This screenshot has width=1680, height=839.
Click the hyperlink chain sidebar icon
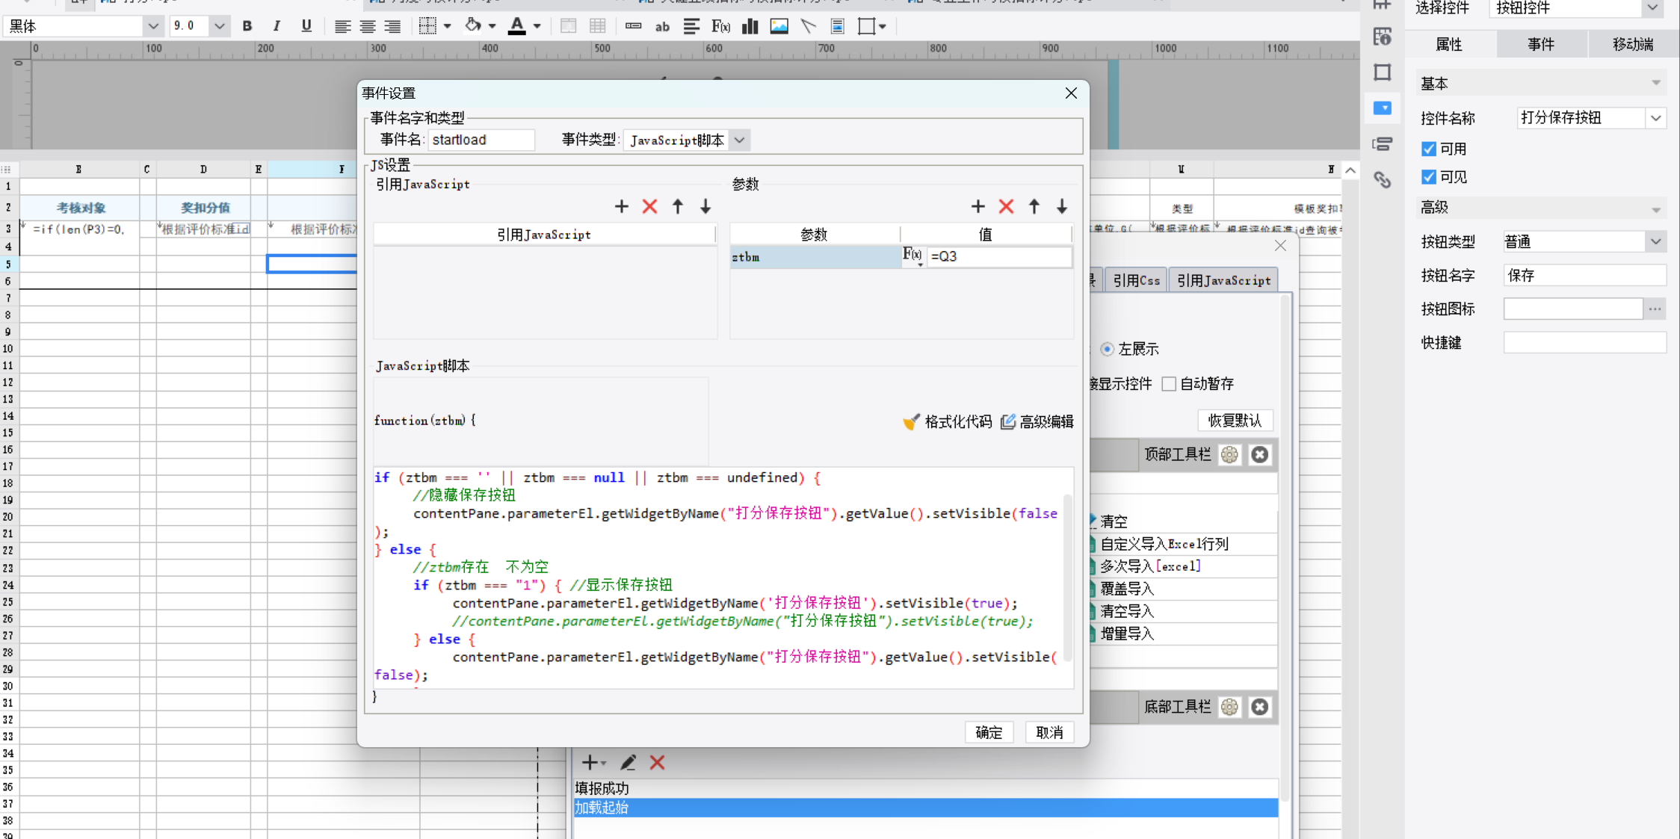pyautogui.click(x=1383, y=179)
